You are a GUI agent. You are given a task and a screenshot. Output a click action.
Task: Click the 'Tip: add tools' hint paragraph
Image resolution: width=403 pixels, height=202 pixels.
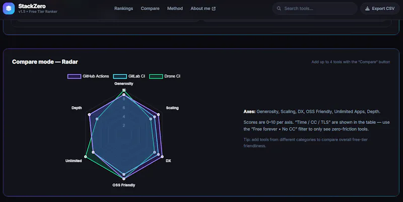click(x=306, y=143)
